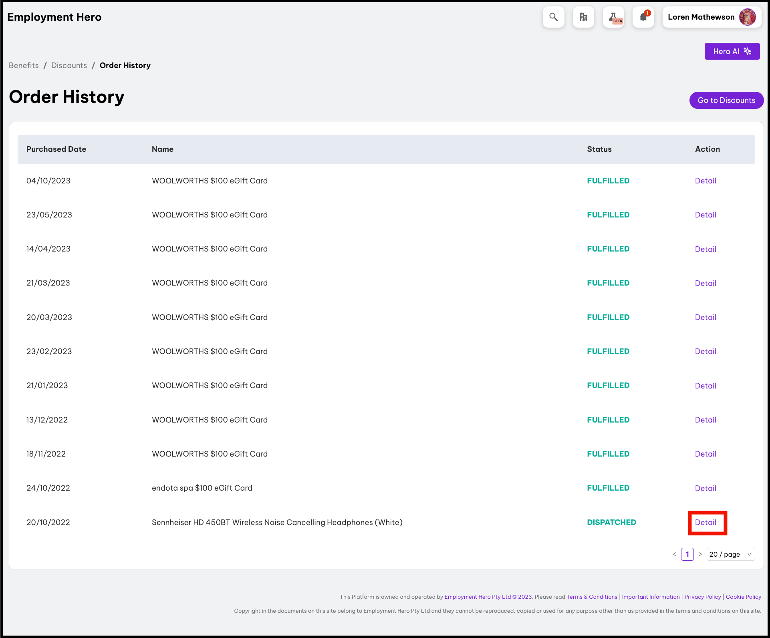Go to Discounts breadcrumb

(x=69, y=65)
